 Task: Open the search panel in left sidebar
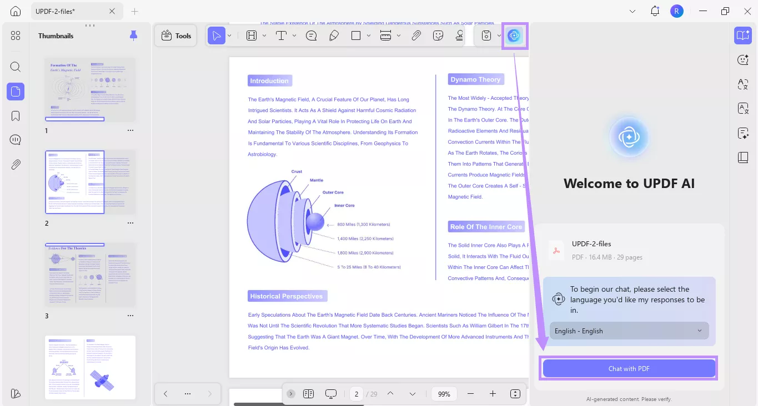[16, 67]
